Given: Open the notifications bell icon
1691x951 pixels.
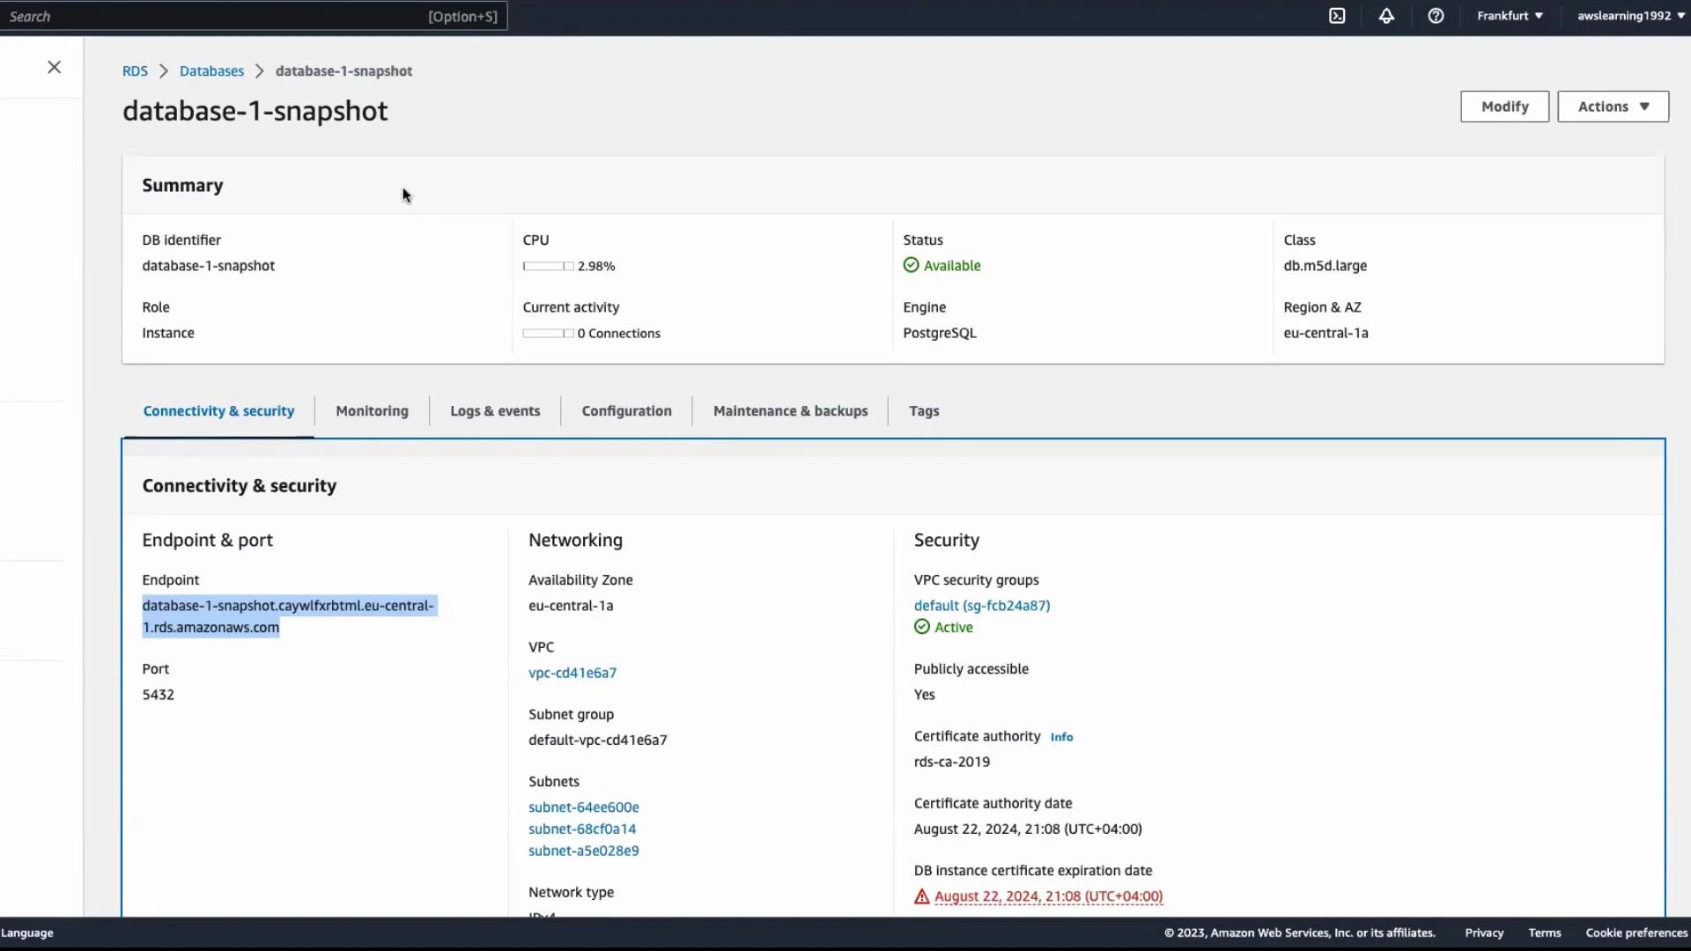Looking at the screenshot, I should point(1387,16).
